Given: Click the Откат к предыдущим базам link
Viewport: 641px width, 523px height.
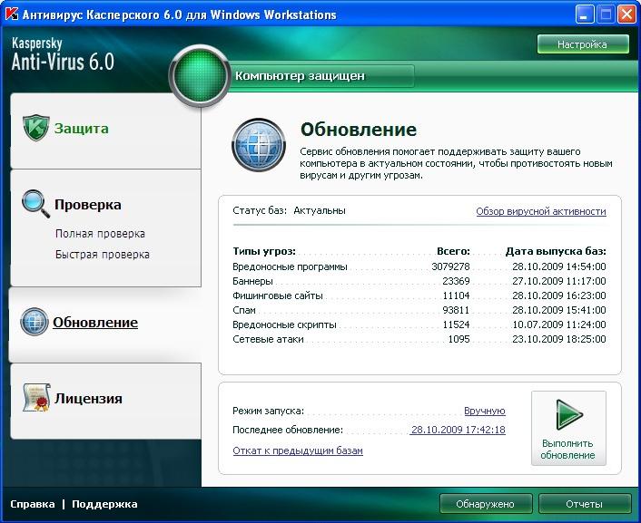Looking at the screenshot, I should (298, 450).
